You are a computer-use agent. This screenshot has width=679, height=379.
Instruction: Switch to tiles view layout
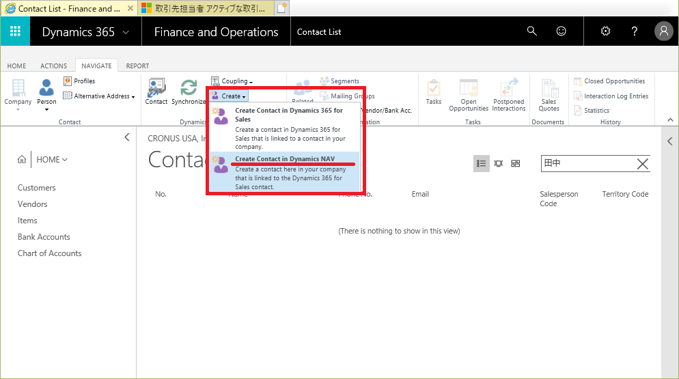click(515, 163)
